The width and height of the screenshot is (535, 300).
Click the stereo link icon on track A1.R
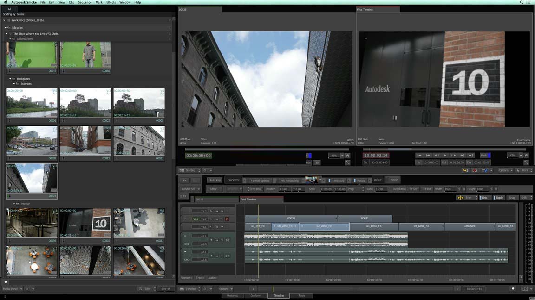(x=187, y=244)
